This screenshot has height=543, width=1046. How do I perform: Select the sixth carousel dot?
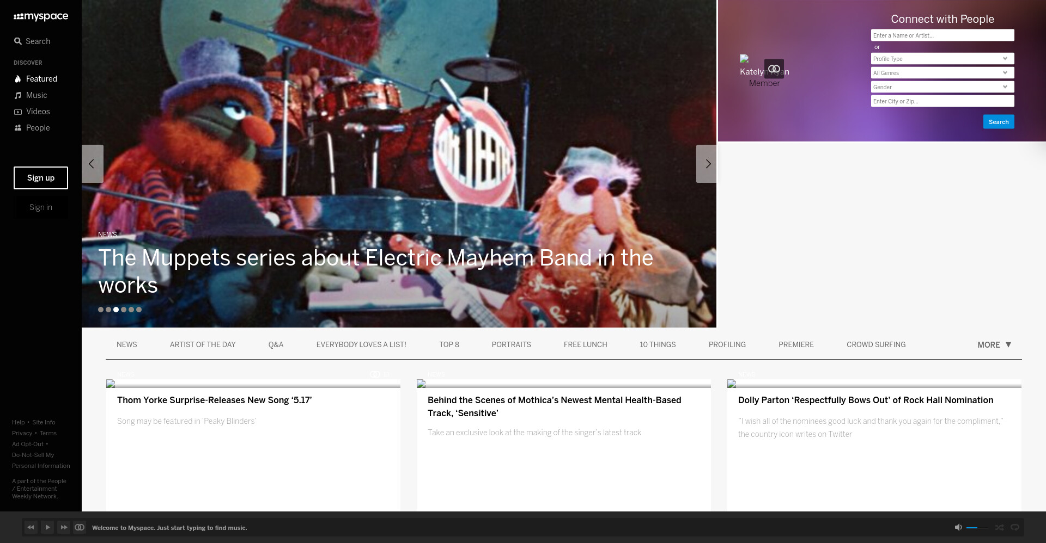(139, 310)
